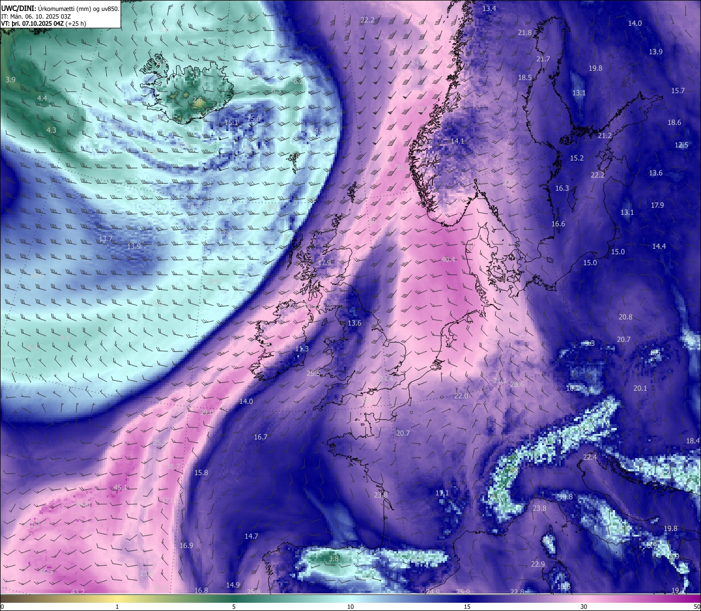Click the 22.4 value label
701x611 pixels.
[590, 457]
